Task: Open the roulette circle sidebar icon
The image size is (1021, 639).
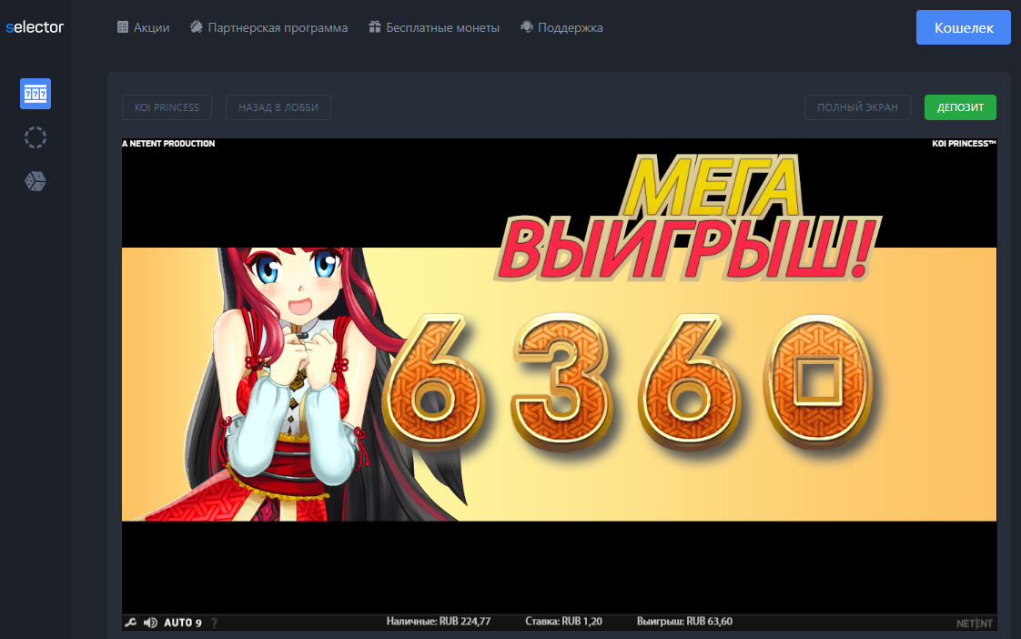Action: click(x=35, y=137)
